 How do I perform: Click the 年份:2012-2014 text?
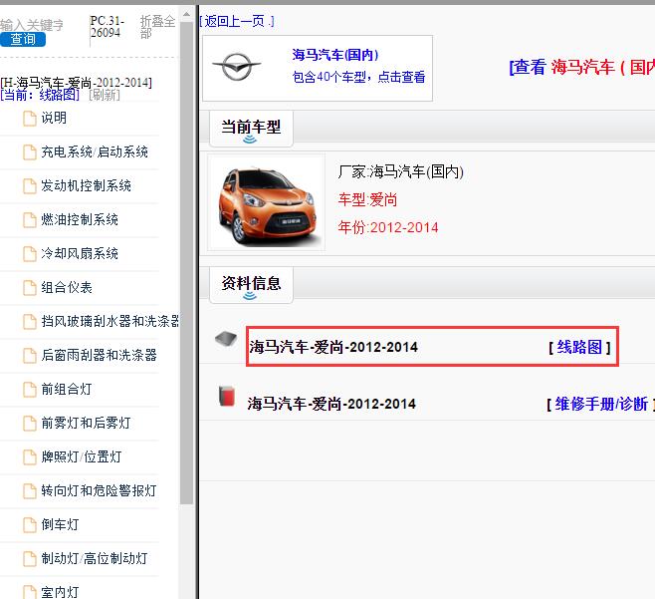pyautogui.click(x=388, y=227)
